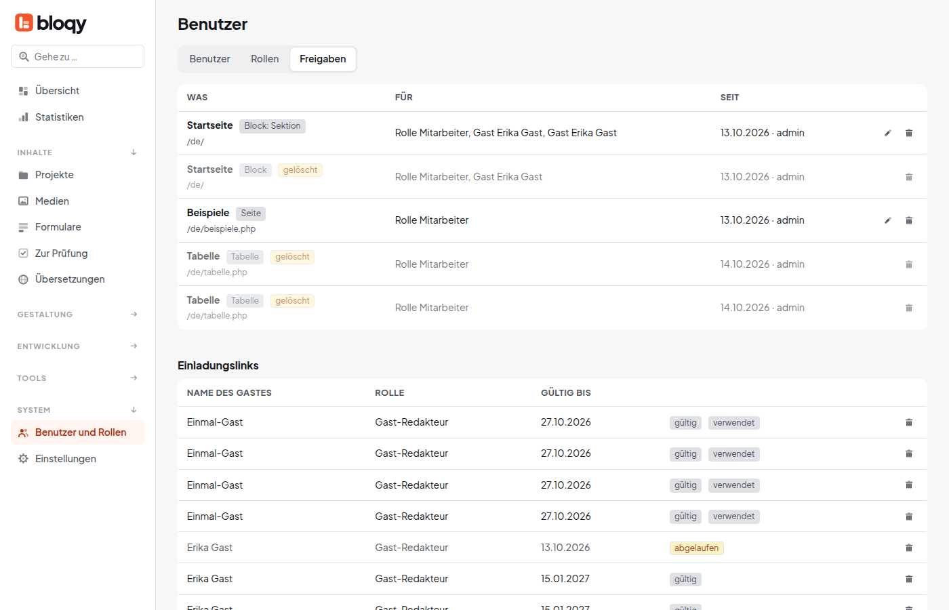Open the Übersicht dashboard
Image resolution: width=949 pixels, height=610 pixels.
[x=77, y=91]
